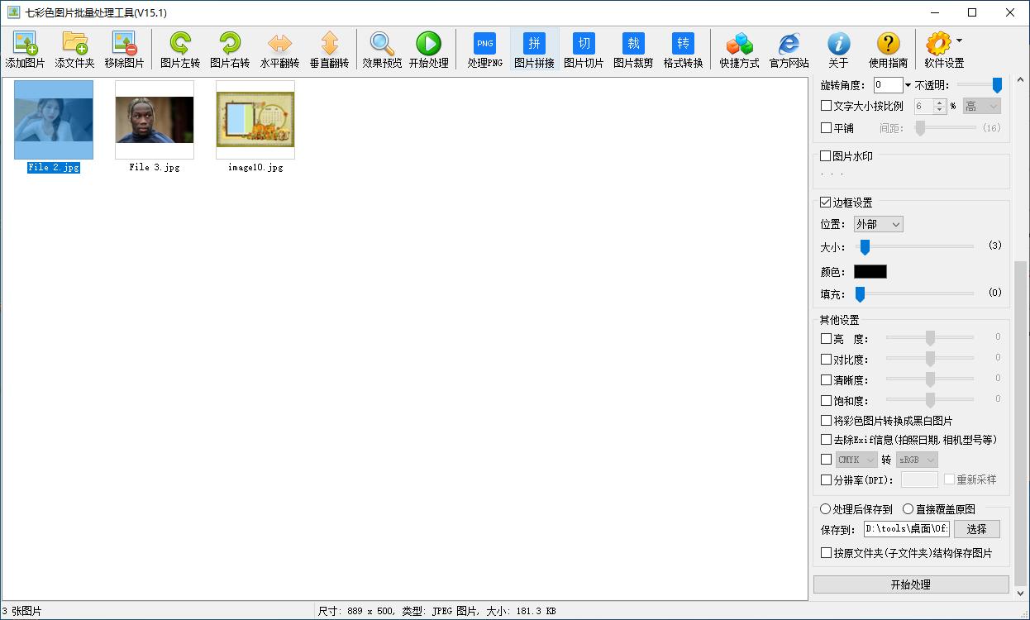Viewport: 1030px width, 620px height.
Task: Select the 直接覆盖原图 radio button
Action: coord(908,509)
